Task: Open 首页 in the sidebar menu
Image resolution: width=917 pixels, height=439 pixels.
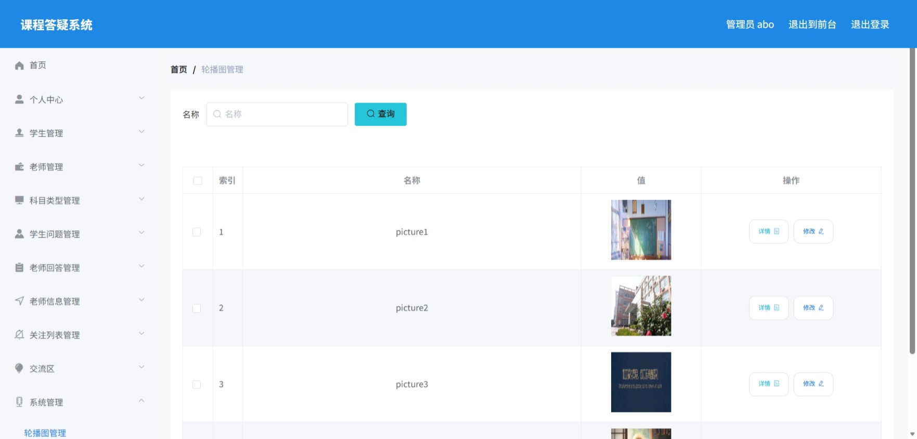Action: click(78, 66)
